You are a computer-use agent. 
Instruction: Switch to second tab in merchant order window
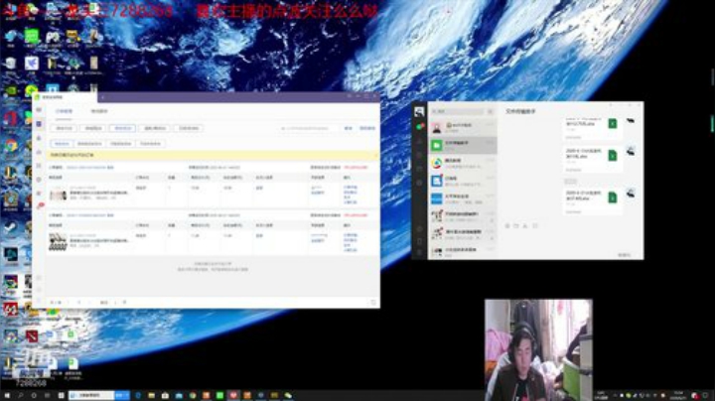pos(99,111)
